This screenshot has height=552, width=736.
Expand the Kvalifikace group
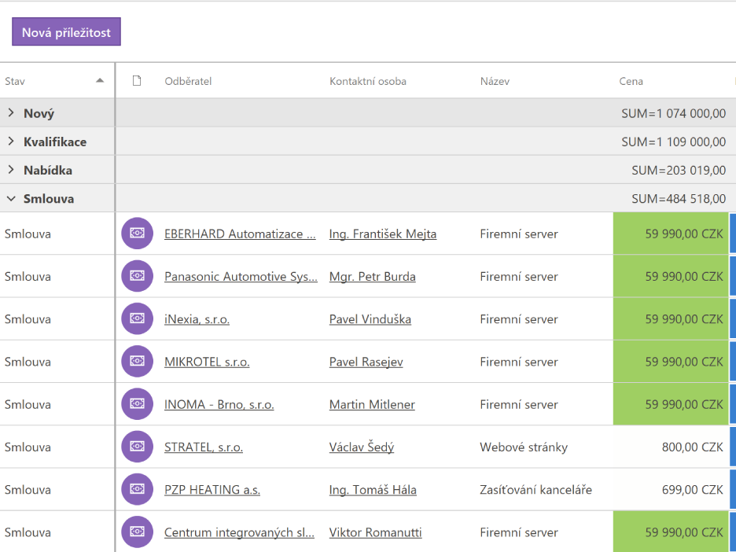click(11, 142)
